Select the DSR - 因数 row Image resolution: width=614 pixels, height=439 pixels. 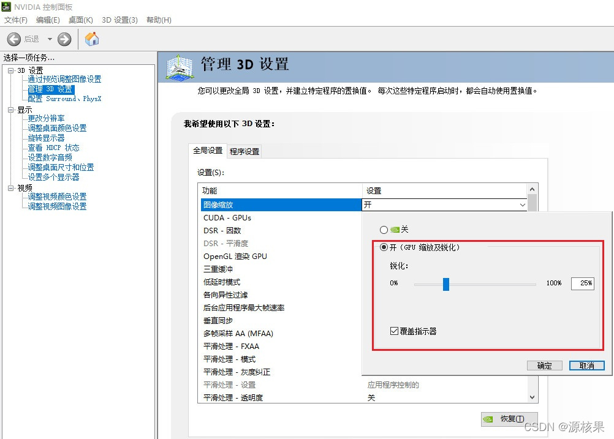281,230
